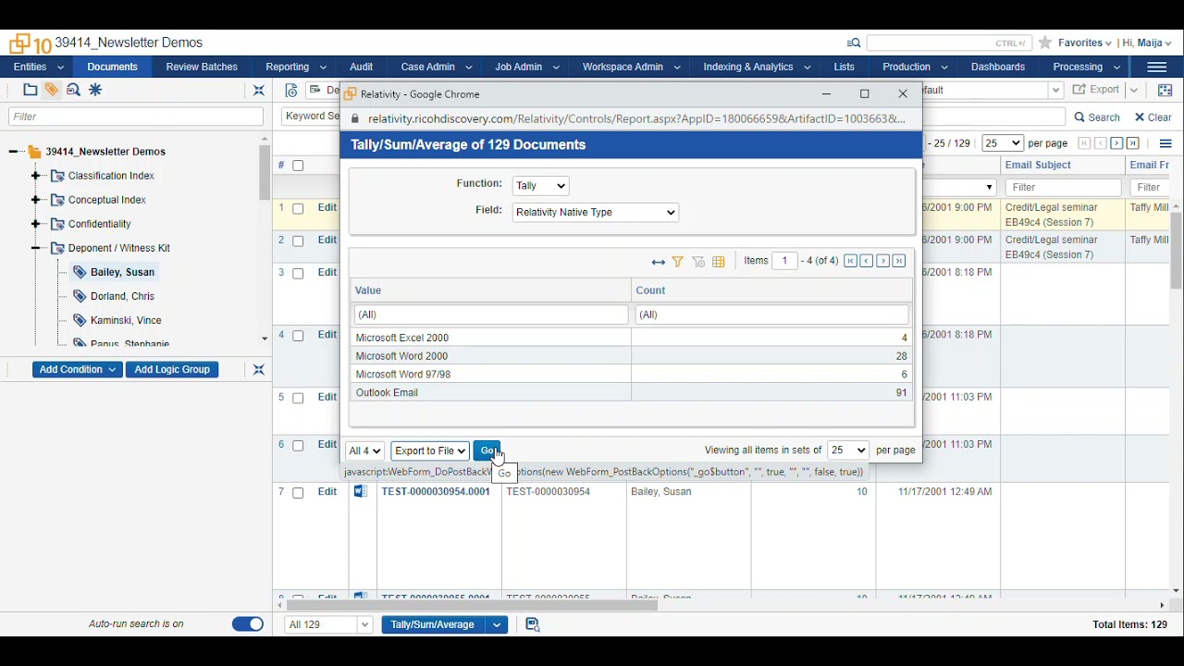Image resolution: width=1184 pixels, height=666 pixels.
Task: Open the All 4 dropdown in popup
Action: 364,451
